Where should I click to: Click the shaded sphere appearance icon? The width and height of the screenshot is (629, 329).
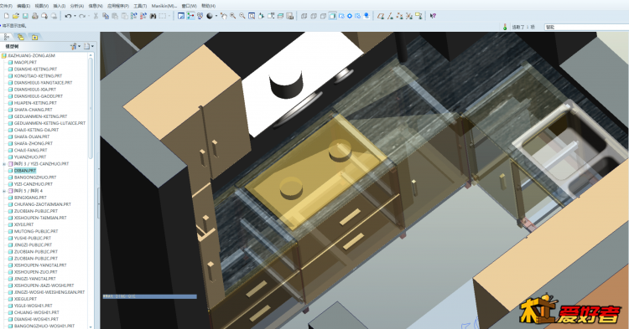pos(210,16)
